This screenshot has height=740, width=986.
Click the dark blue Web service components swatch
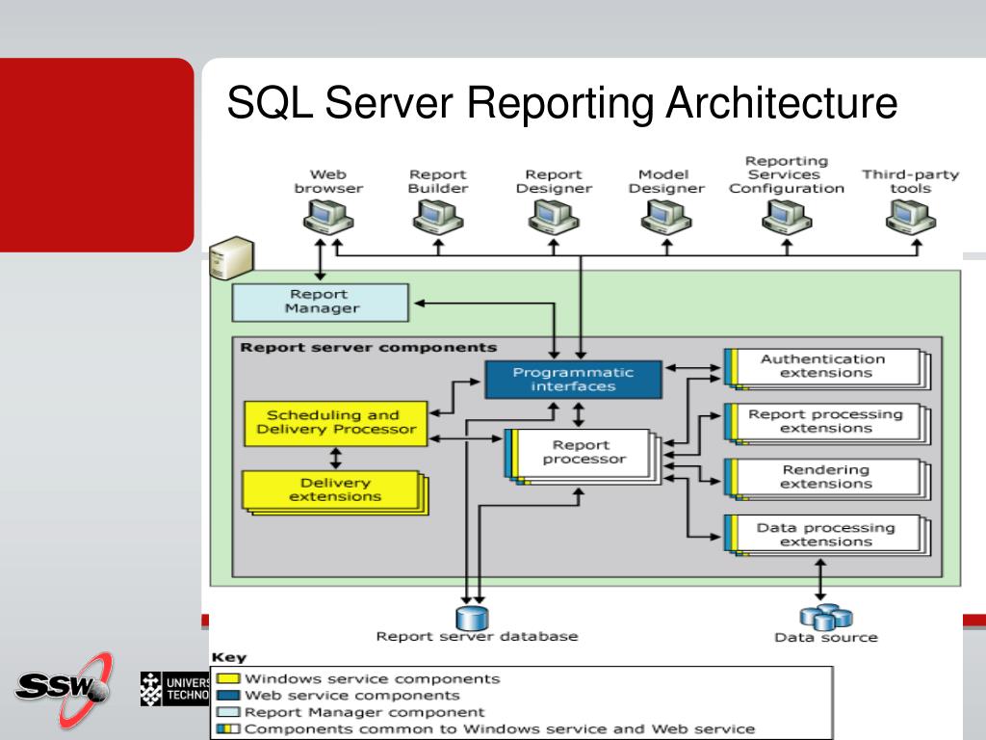(x=227, y=696)
